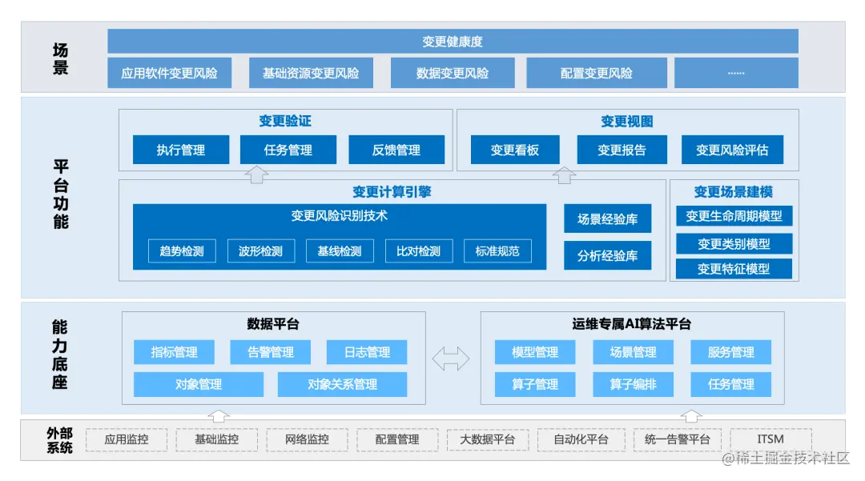
Task: Select the 波形检测 detection module
Action: point(261,251)
